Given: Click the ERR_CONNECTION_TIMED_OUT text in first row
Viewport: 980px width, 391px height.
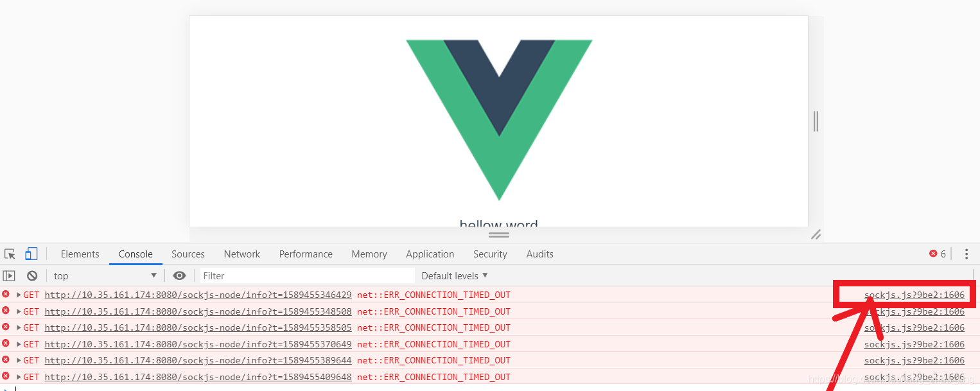Looking at the screenshot, I should point(433,295).
